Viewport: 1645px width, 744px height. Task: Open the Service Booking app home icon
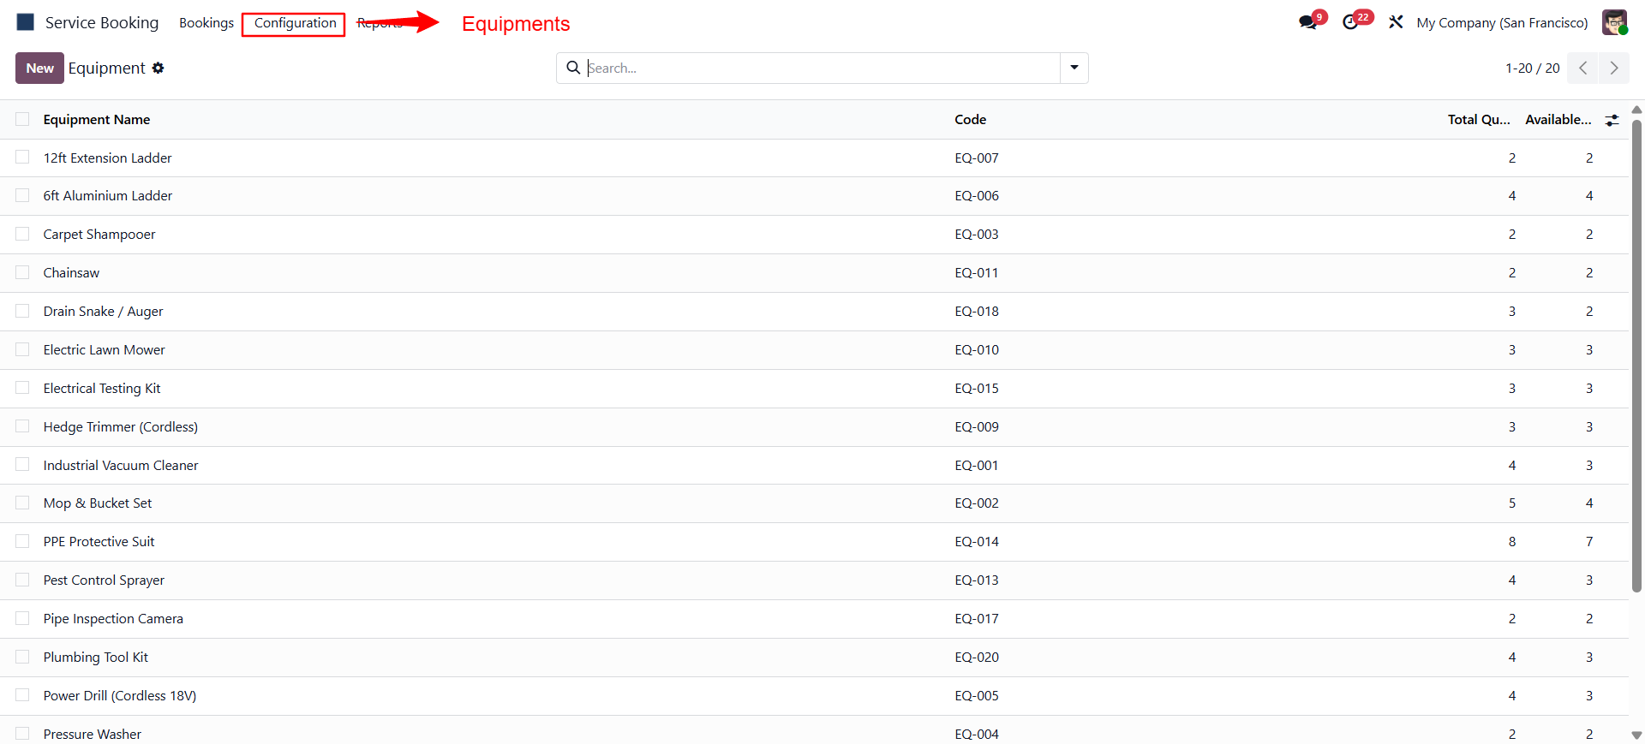click(x=26, y=22)
